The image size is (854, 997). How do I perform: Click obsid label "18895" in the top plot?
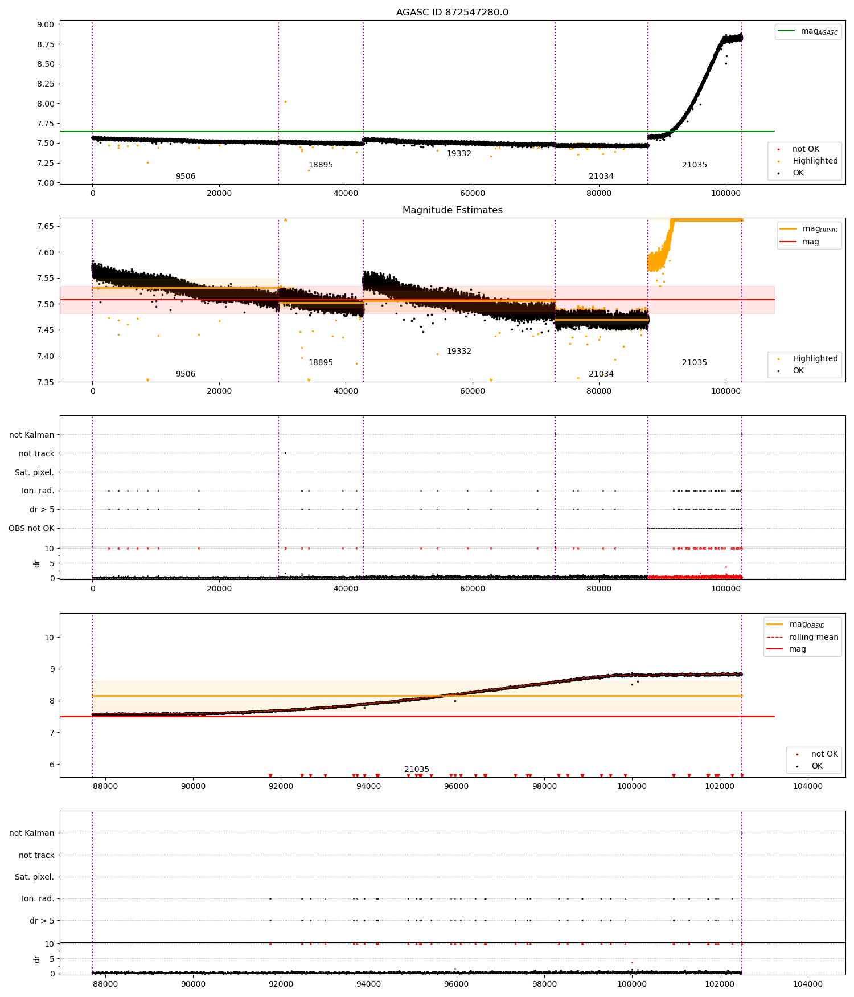click(321, 165)
